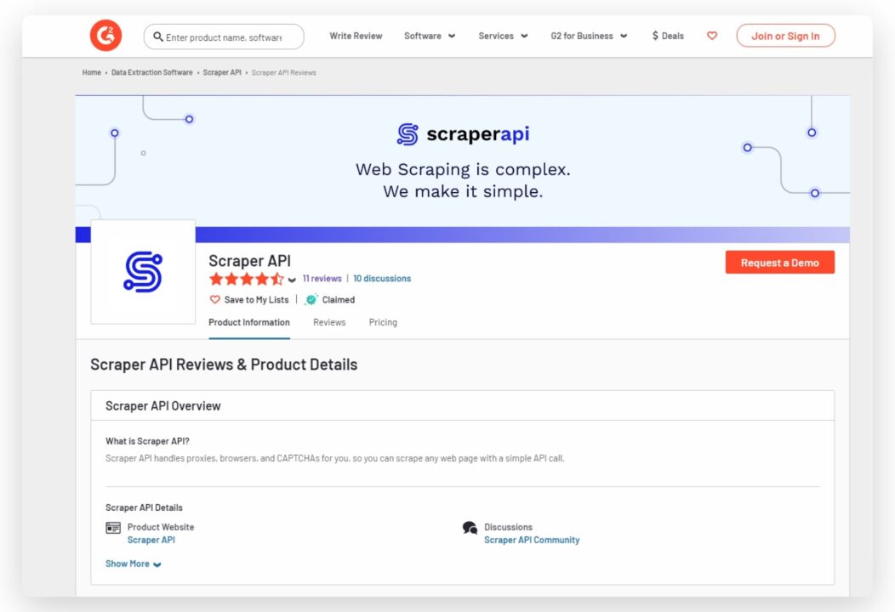This screenshot has height=612, width=895.
Task: Open Scraper API Community link
Action: 532,540
